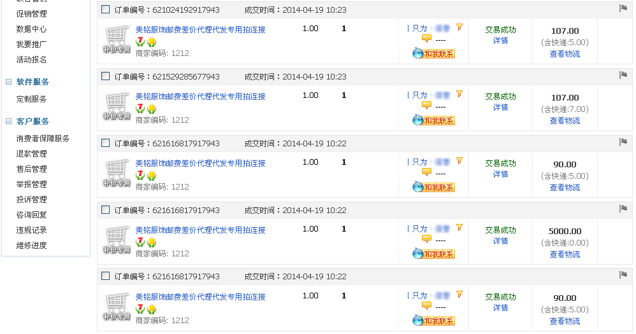Viewport: 636px width, 334px height.
Task: Click the flag icon on order 621024192917943
Action: click(x=623, y=8)
